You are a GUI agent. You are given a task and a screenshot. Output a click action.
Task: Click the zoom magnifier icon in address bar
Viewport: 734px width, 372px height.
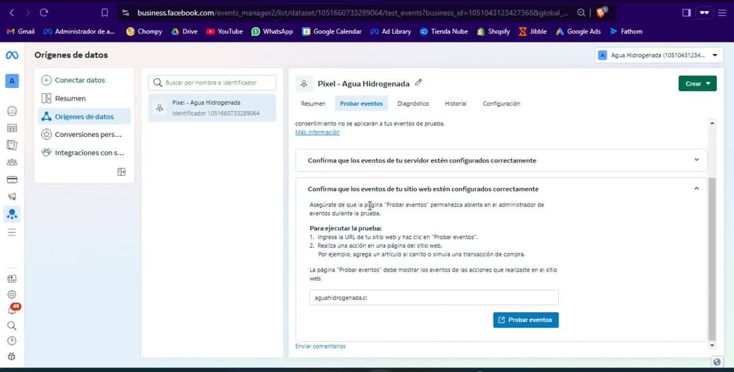tap(580, 12)
